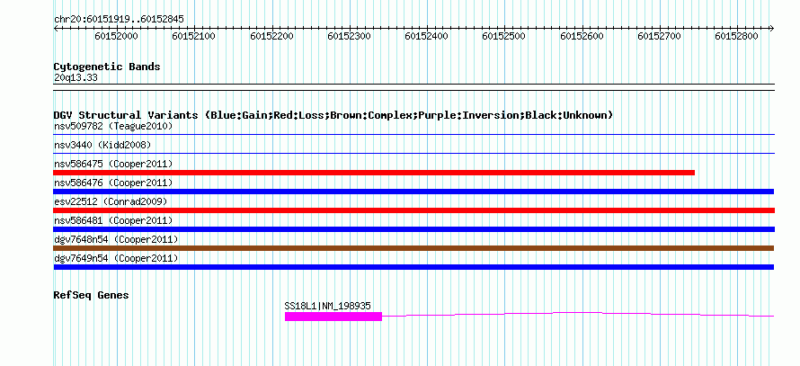Select ruler tick 60152500

click(504, 37)
